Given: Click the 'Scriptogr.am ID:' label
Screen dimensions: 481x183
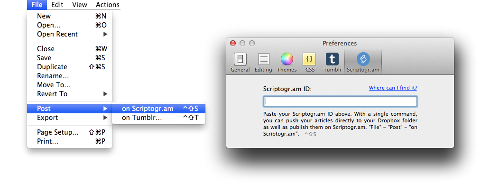Looking at the screenshot, I should point(287,89).
